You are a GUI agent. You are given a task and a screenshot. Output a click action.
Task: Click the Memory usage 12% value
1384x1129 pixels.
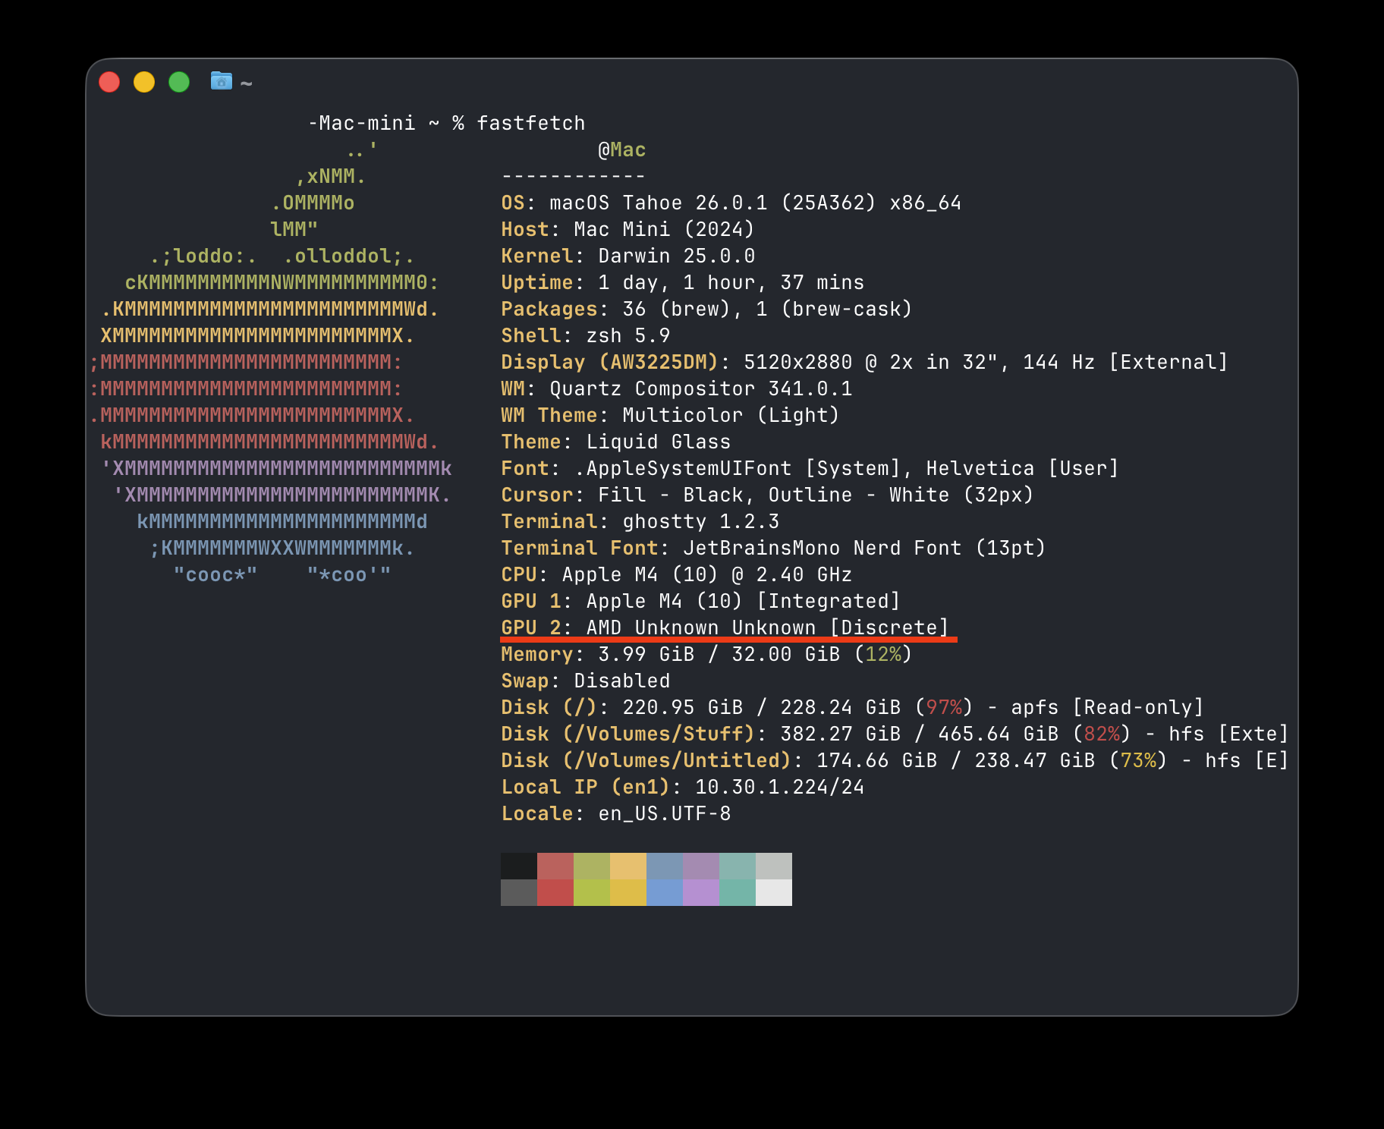click(882, 653)
